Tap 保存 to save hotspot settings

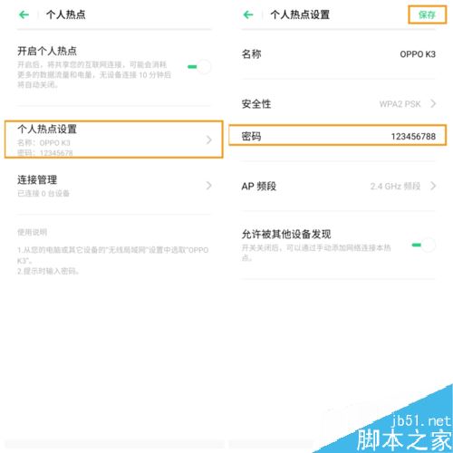(427, 14)
